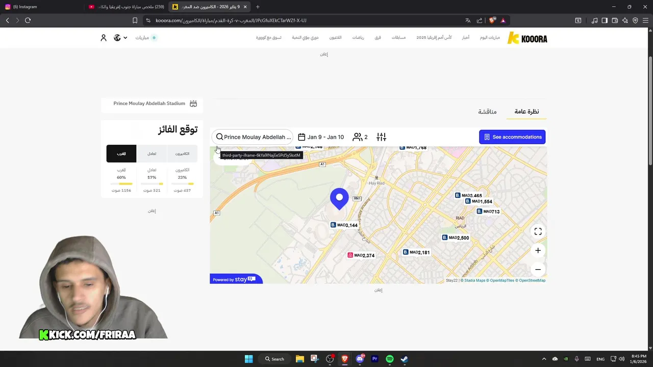The image size is (653, 367).
Task: Click Prince Moulay Abdellah Stadium label
Action: (149, 103)
